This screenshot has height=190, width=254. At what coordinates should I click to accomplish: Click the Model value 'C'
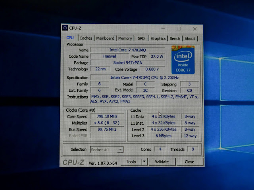145,84
